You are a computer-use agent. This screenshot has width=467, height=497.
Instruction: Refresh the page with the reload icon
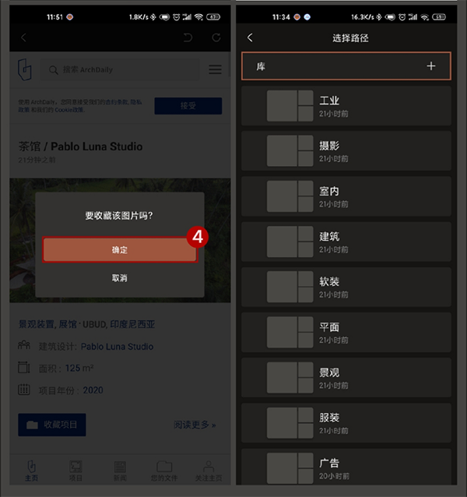click(x=216, y=37)
